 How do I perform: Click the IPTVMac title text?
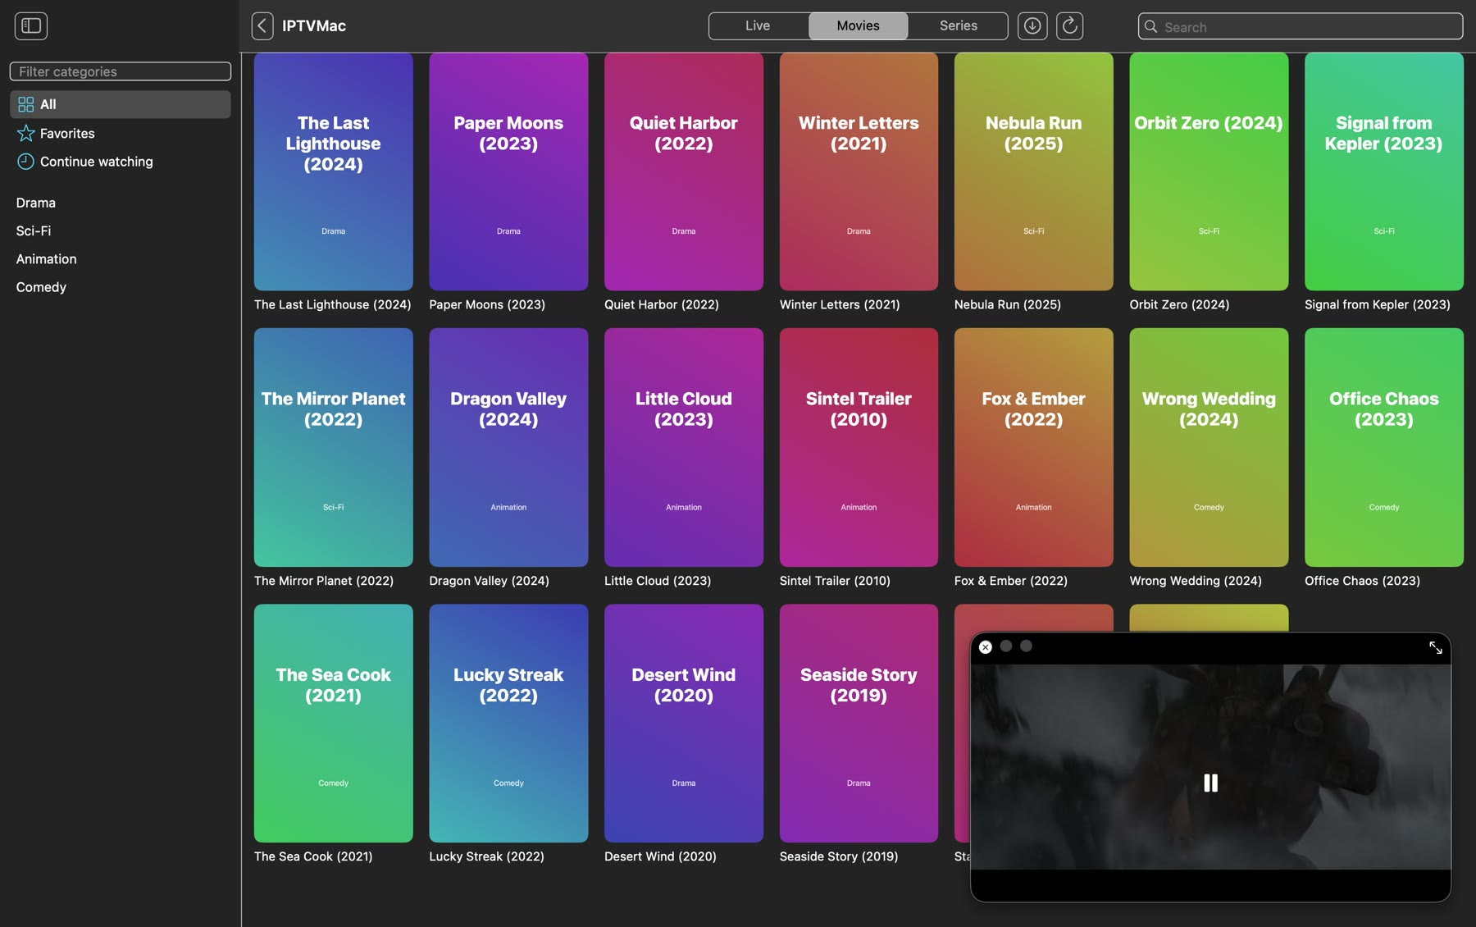tap(314, 25)
